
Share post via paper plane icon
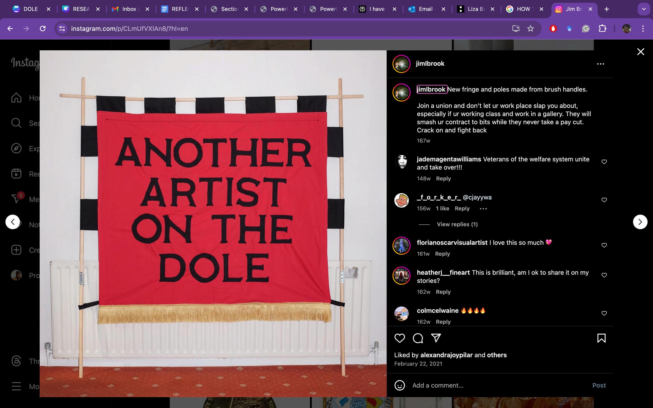pos(436,338)
